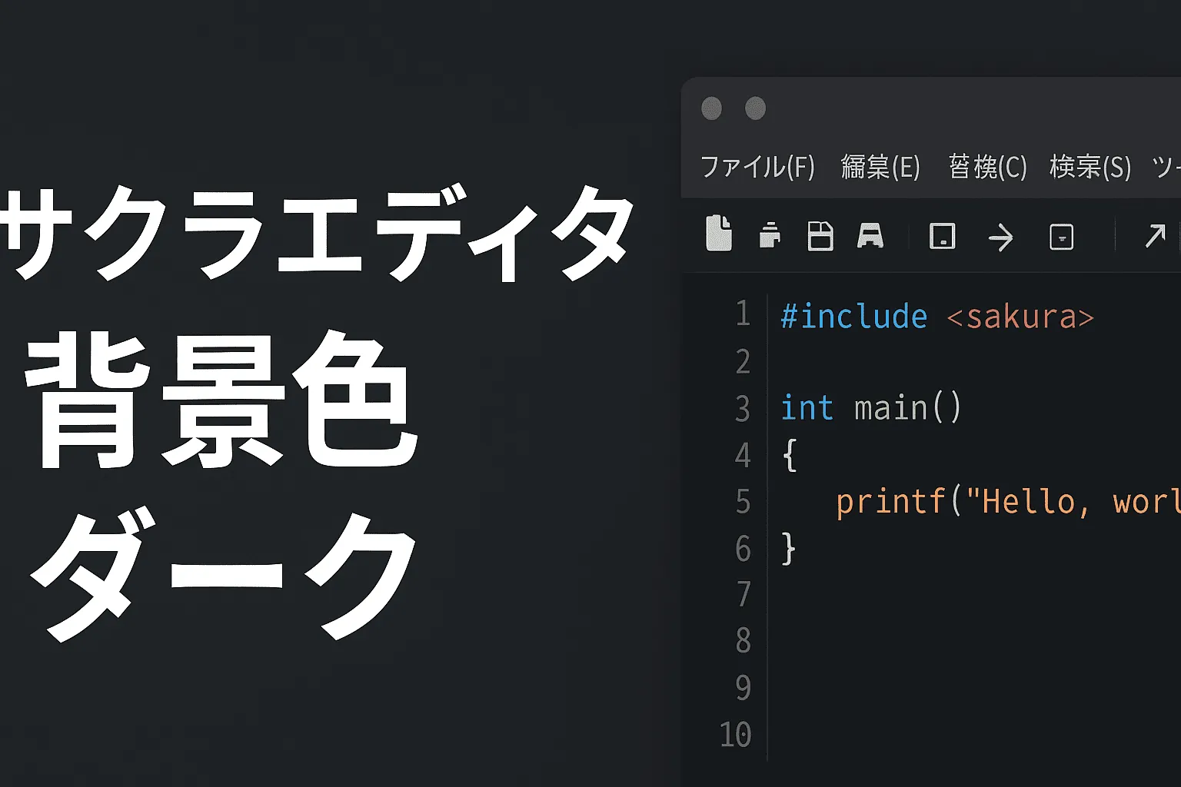This screenshot has height=787, width=1181.
Task: Click the <sakura> text on line 1
Action: (x=1020, y=317)
